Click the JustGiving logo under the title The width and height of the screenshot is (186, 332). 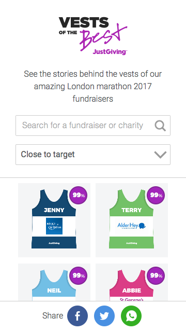(110, 52)
